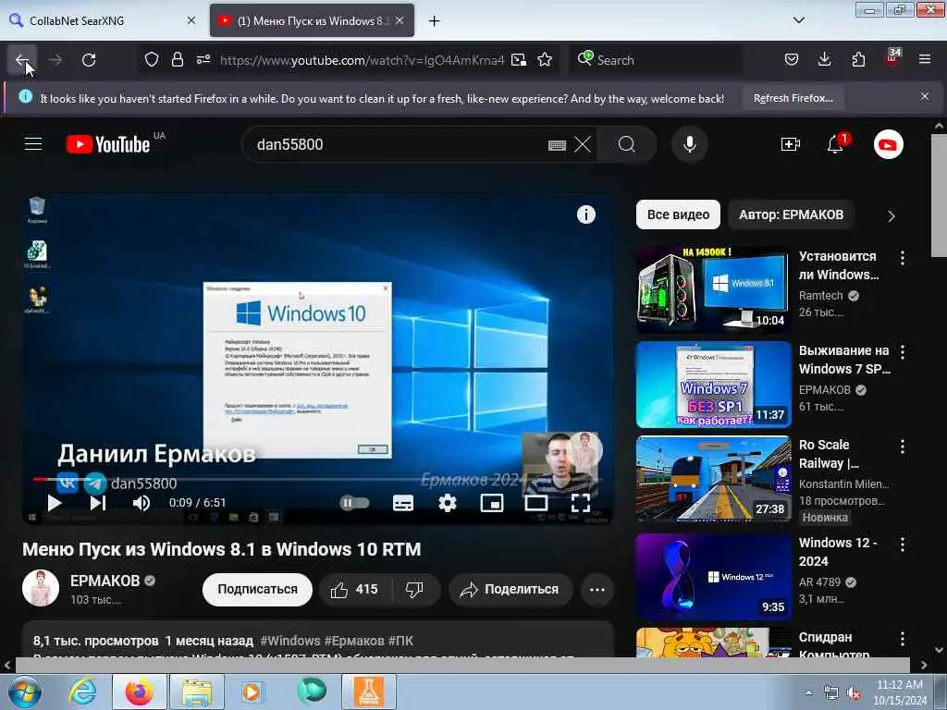Open more actions three-dot button under video
This screenshot has height=710, width=947.
click(596, 589)
